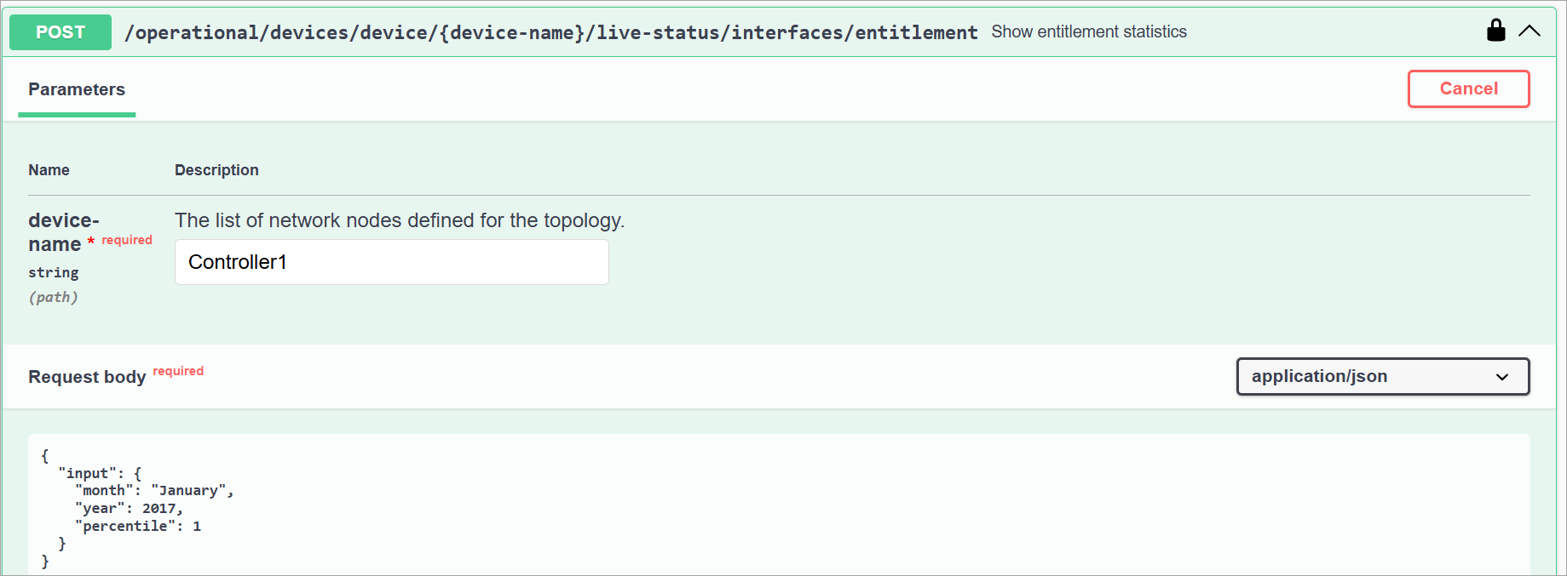Click the string type label under device-name
Screen dimensions: 1567x576
tap(53, 272)
